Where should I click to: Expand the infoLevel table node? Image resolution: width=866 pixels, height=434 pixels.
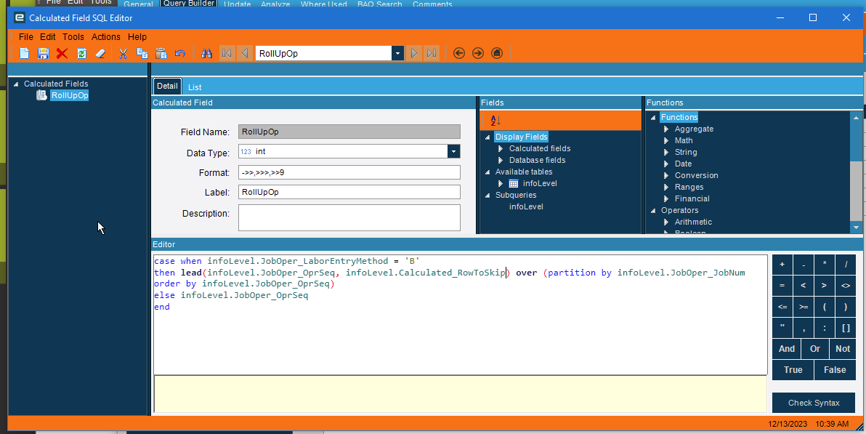501,183
